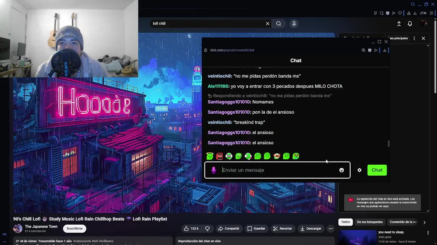Click the 'Reproducción del chat en vivo' heading
This screenshot has width=437, height=245.
point(199,241)
